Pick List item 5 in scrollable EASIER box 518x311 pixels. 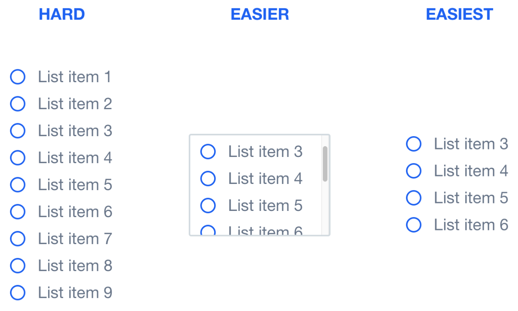point(208,206)
